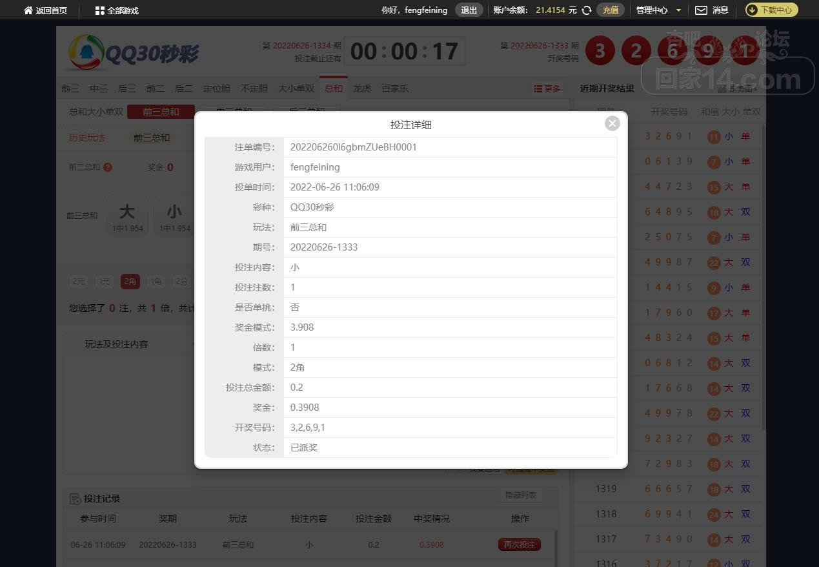This screenshot has height=567, width=819.
Task: Click the 下载中心 download icon
Action: (x=752, y=10)
